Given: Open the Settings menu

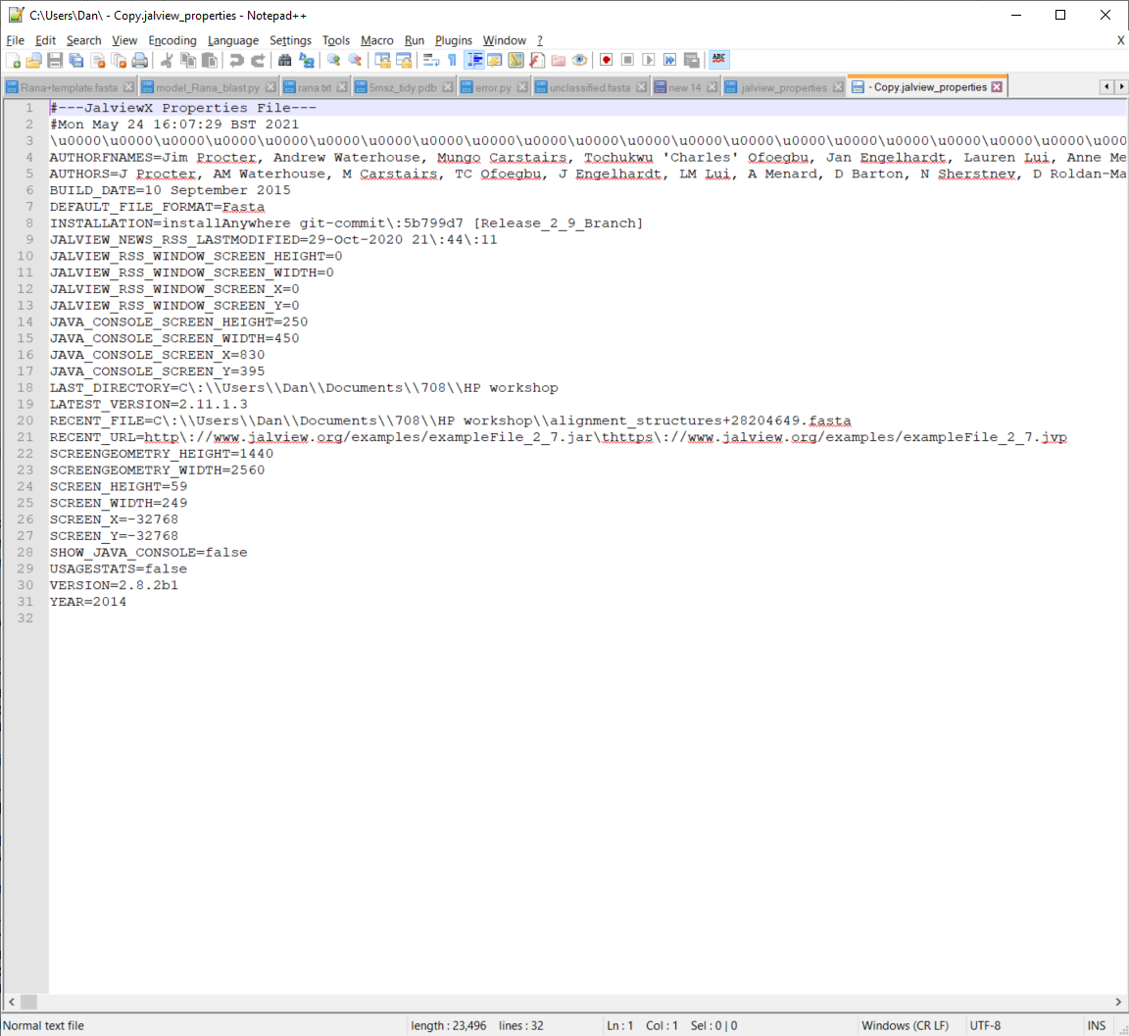Looking at the screenshot, I should click(x=290, y=40).
